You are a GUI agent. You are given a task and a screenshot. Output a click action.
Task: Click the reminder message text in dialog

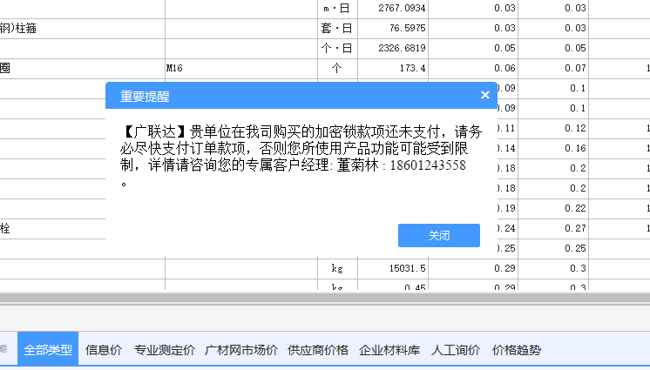coord(301,156)
